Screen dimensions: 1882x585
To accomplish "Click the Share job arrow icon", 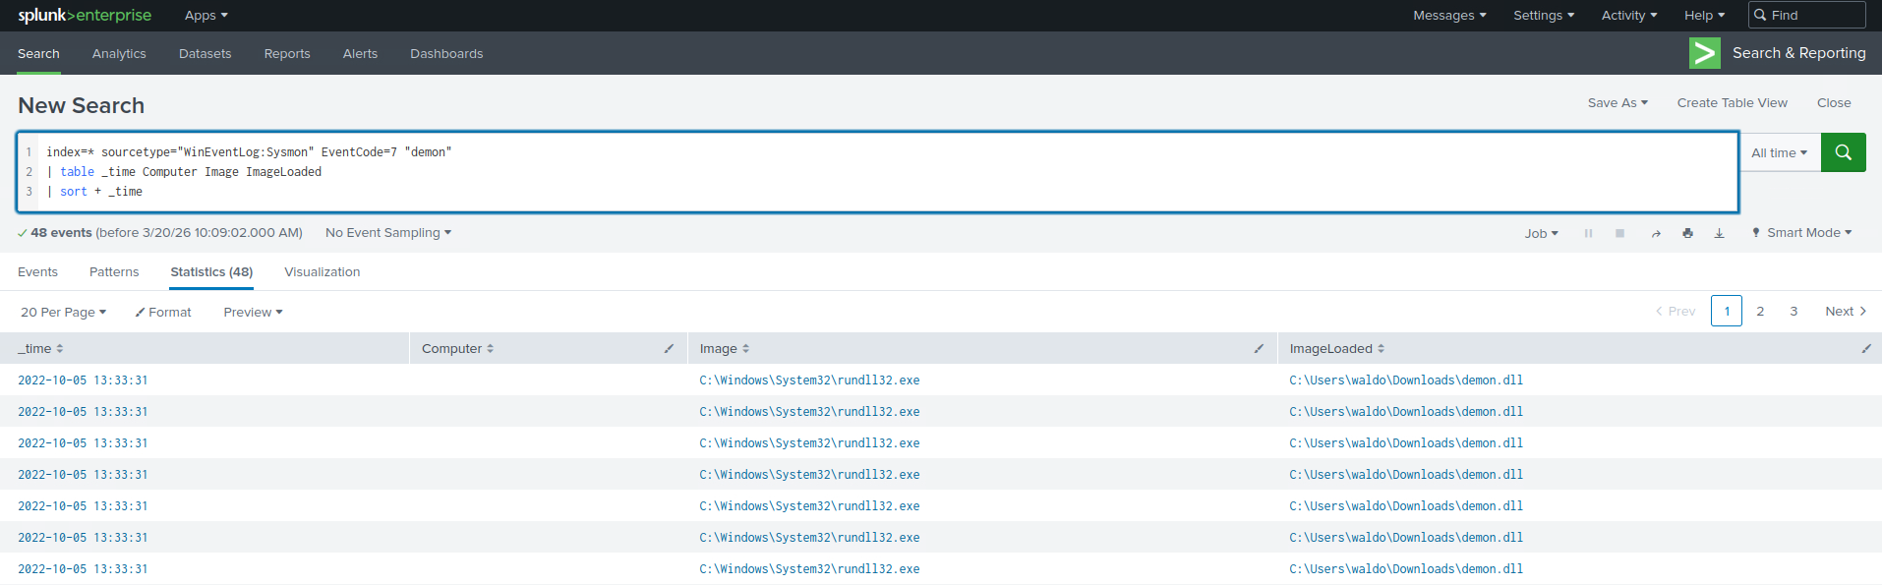I will pos(1656,234).
